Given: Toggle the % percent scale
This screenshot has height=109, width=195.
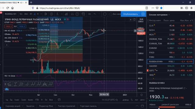Looking at the screenshot, I should tap(132, 100).
